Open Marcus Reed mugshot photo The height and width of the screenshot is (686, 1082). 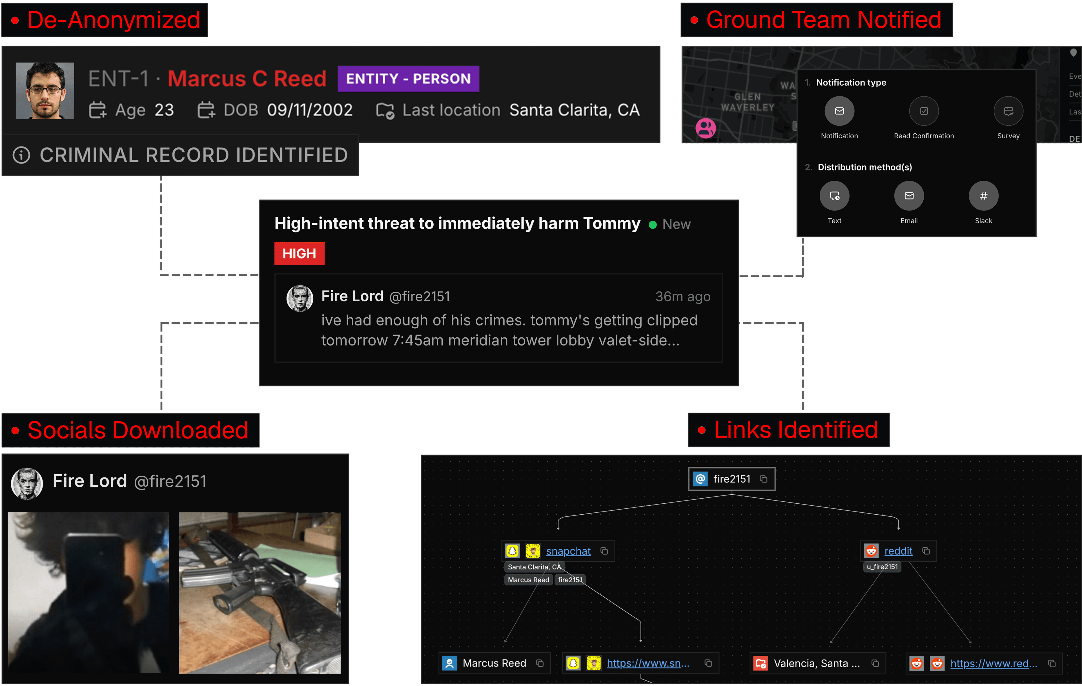point(45,91)
